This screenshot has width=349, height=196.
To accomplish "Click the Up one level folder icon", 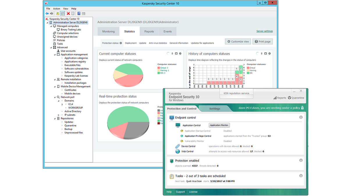I will click(x=58, y=13).
